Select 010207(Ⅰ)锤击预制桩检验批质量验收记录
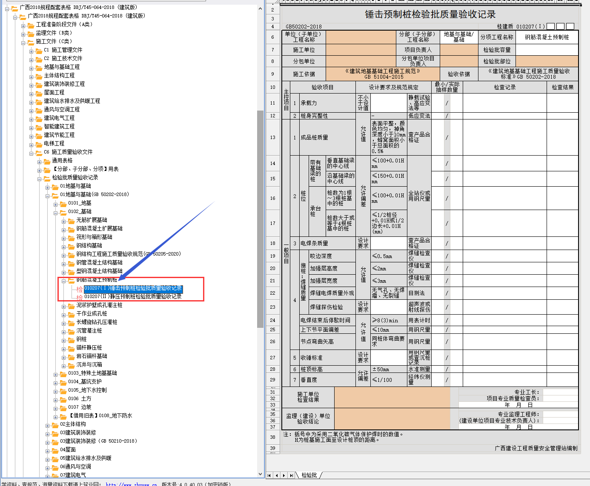 [133, 288]
